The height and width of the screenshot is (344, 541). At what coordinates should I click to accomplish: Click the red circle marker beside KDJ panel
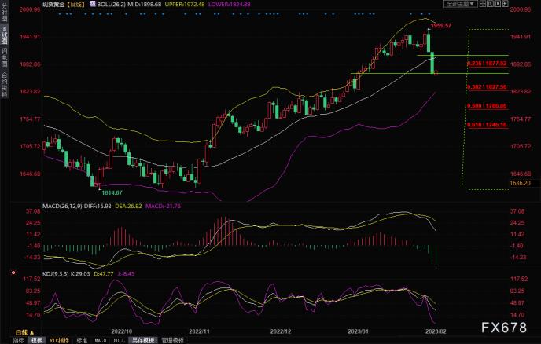pyautogui.click(x=13, y=273)
